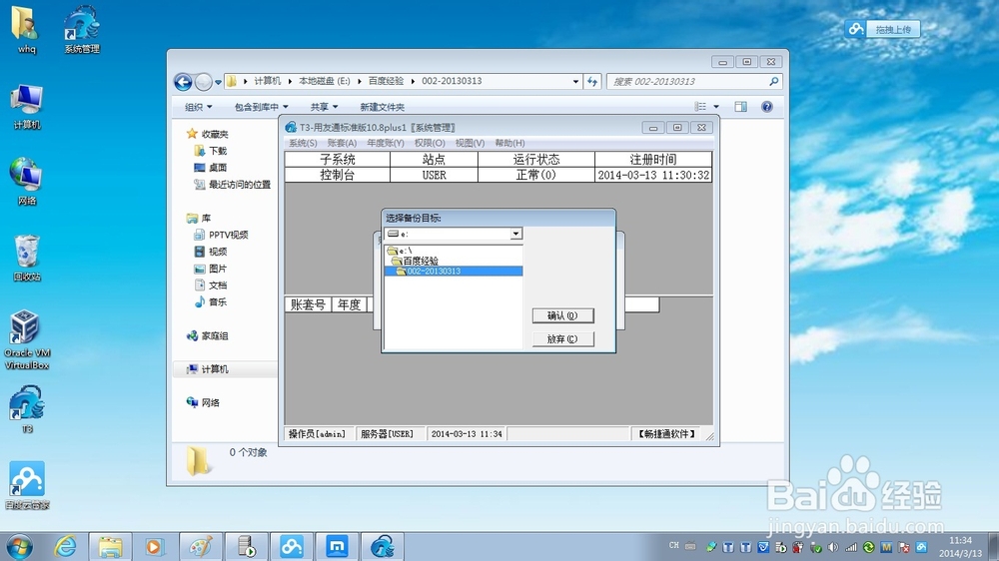Toggle the explorer preview pane icon
Image resolution: width=999 pixels, height=561 pixels.
[740, 107]
